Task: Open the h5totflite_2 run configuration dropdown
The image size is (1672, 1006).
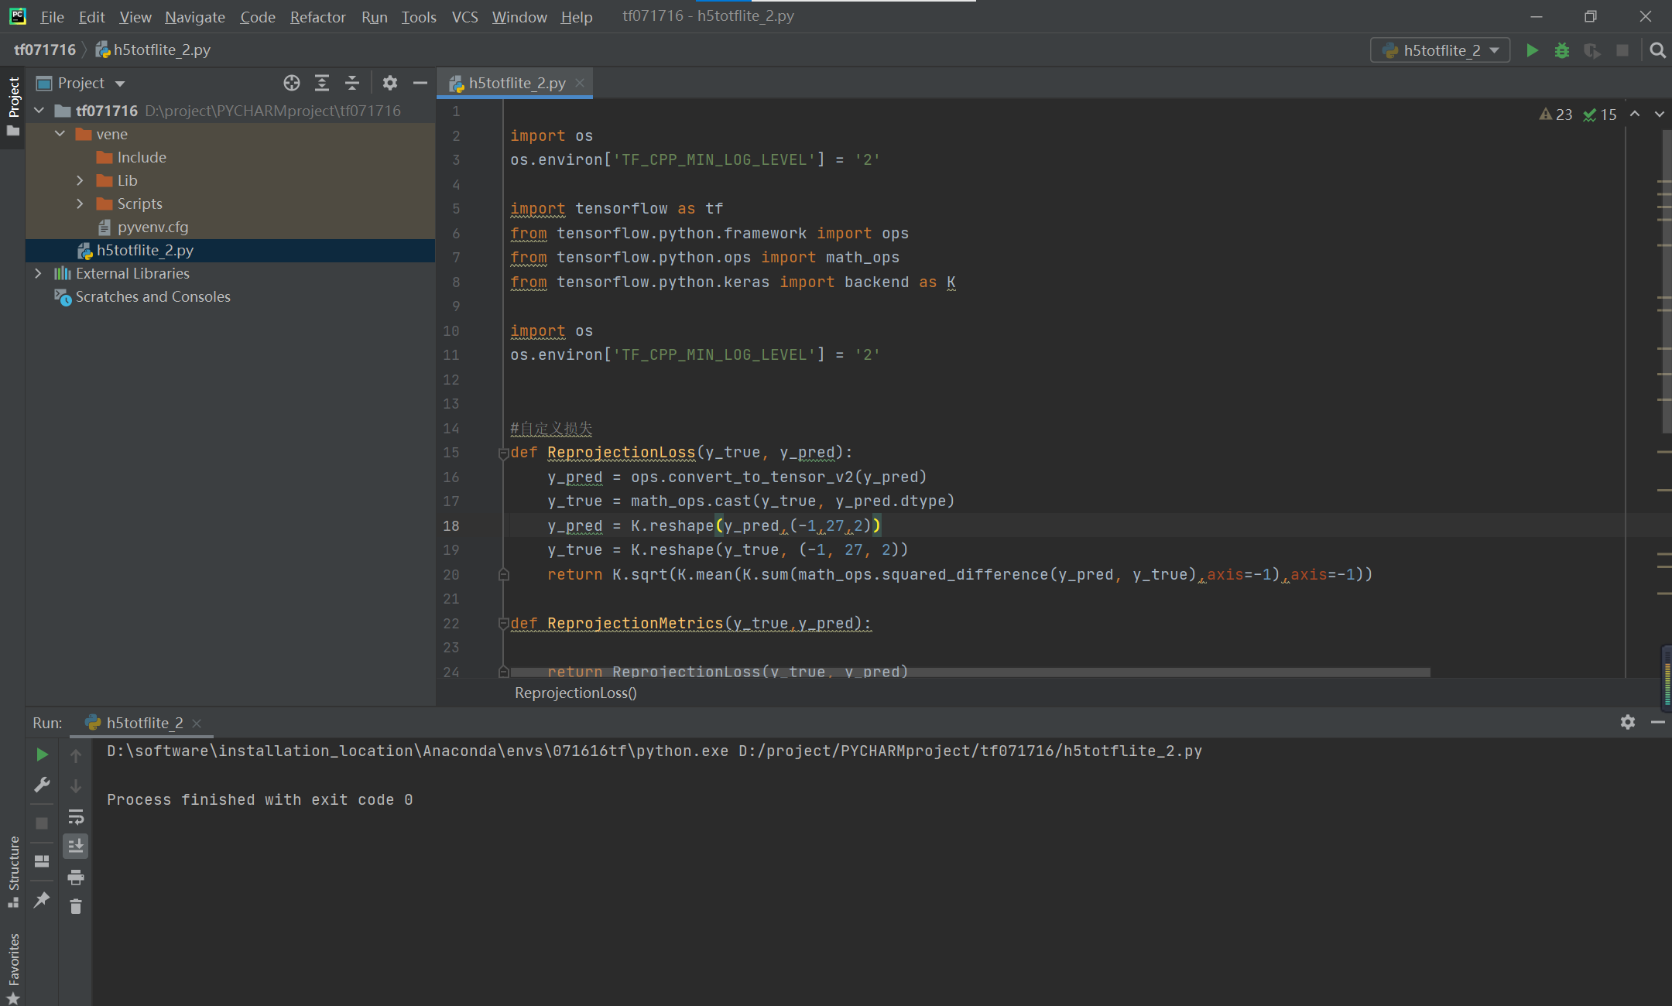Action: pyautogui.click(x=1440, y=50)
